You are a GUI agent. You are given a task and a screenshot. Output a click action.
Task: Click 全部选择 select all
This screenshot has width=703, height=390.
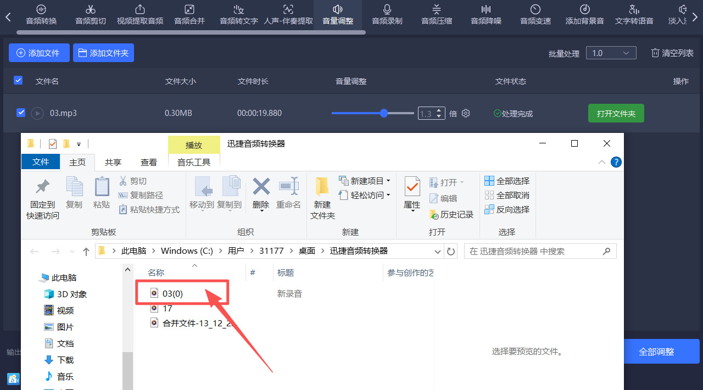pyautogui.click(x=507, y=181)
